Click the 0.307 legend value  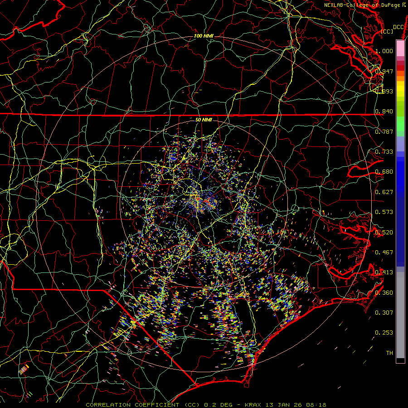(384, 313)
